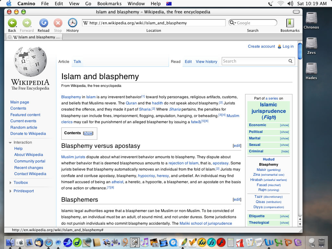The height and width of the screenshot is (249, 332).
Task: Show the Economic section in sidebar box
Action: click(284, 125)
